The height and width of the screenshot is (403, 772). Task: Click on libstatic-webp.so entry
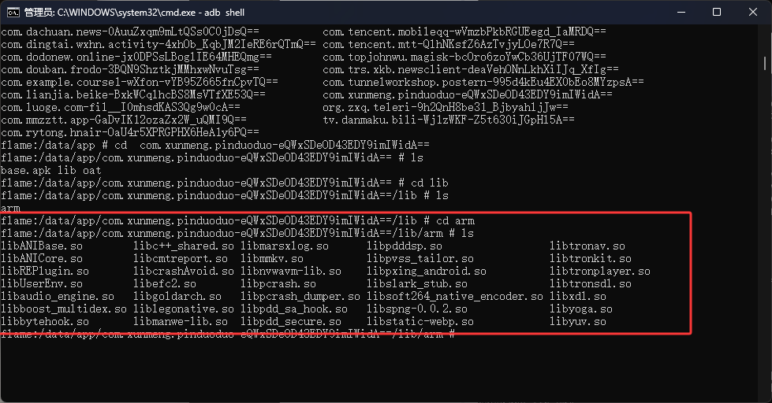[420, 322]
